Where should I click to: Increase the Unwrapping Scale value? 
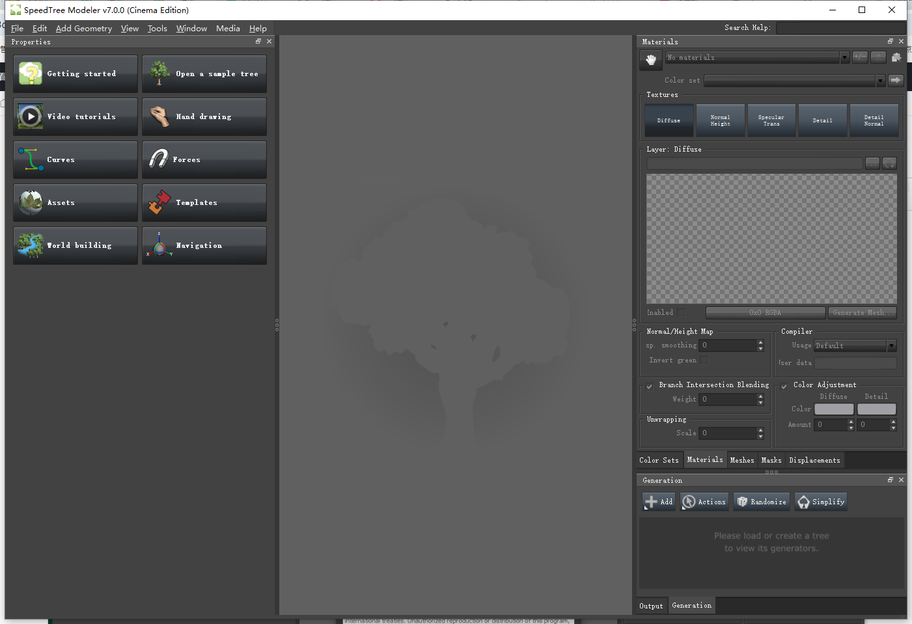(760, 430)
